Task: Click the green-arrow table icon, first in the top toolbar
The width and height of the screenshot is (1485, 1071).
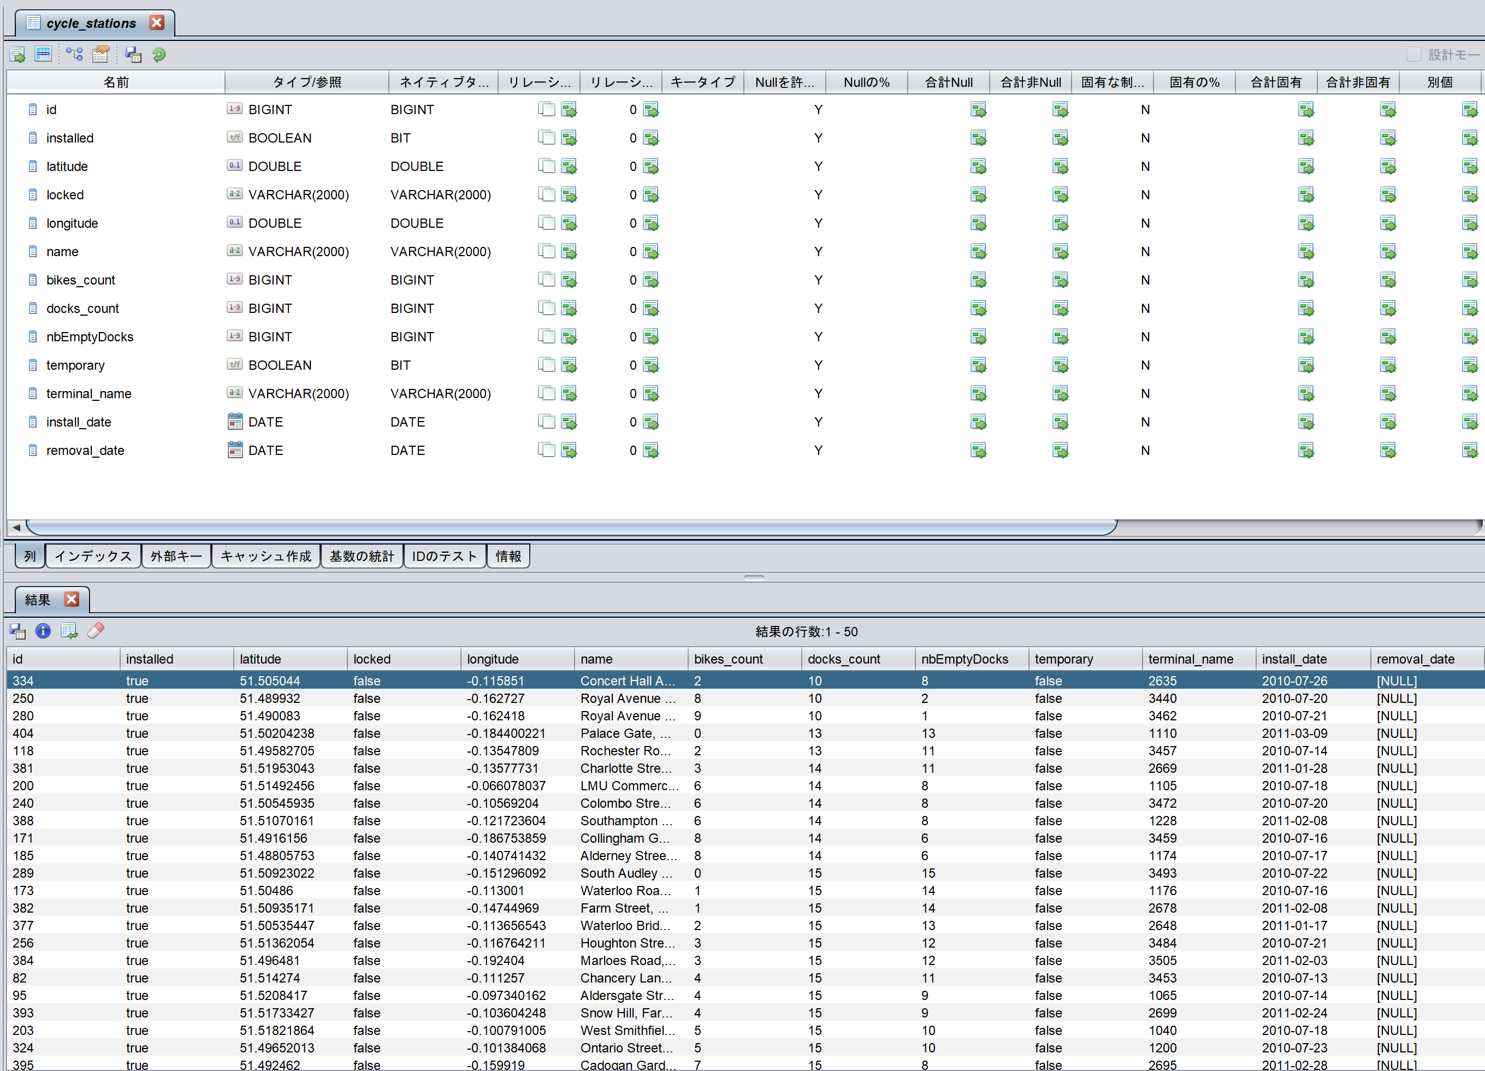Action: [17, 55]
